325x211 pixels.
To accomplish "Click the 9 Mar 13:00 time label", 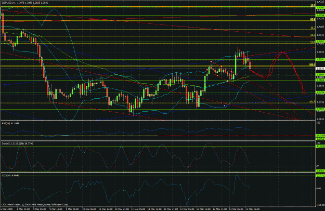I will 56,209.
